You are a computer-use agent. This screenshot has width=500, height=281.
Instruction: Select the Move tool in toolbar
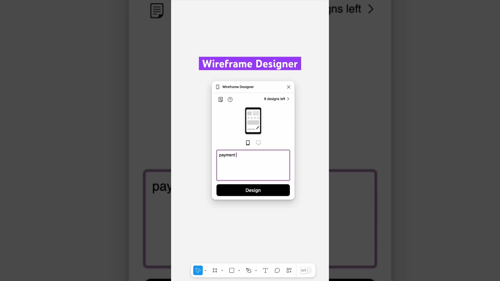click(x=198, y=270)
